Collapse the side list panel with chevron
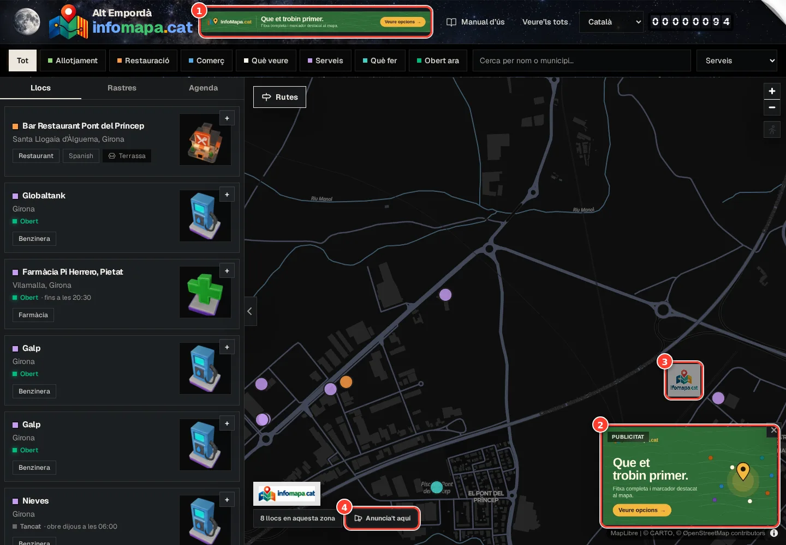This screenshot has width=786, height=545. coord(250,311)
